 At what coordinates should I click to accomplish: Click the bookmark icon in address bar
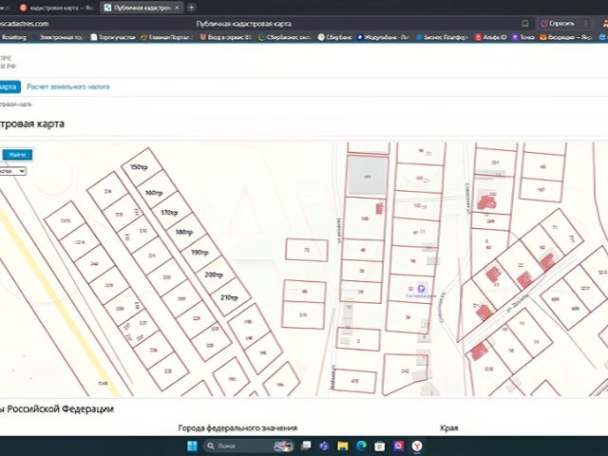tap(525, 24)
